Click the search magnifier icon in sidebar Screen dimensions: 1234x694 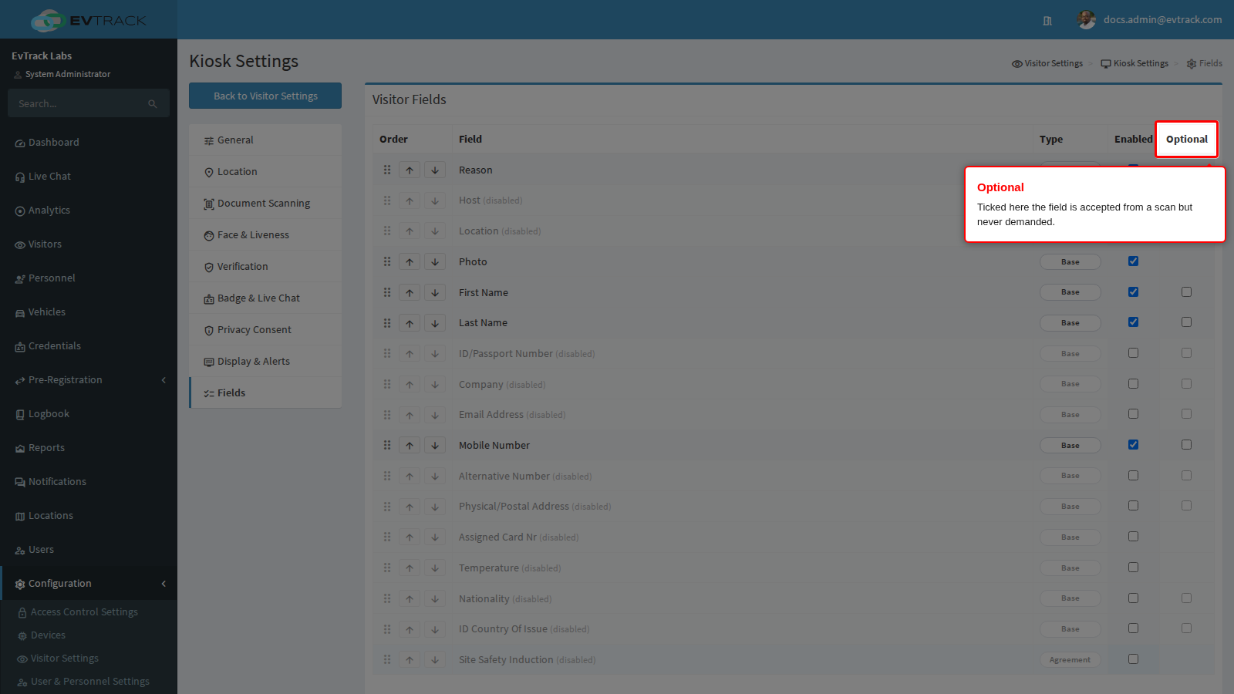click(153, 103)
